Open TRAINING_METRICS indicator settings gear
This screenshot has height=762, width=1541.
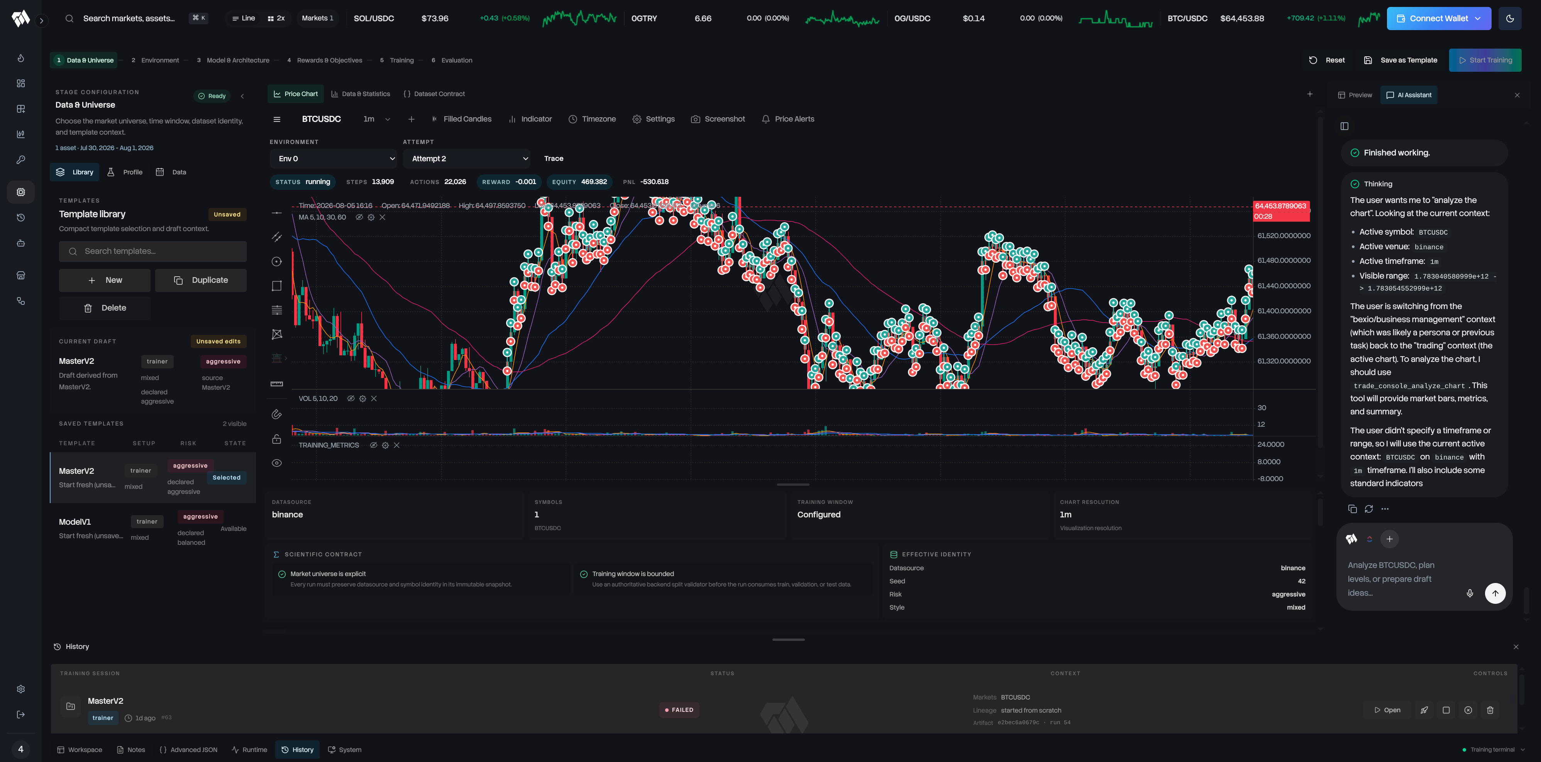[x=385, y=445]
